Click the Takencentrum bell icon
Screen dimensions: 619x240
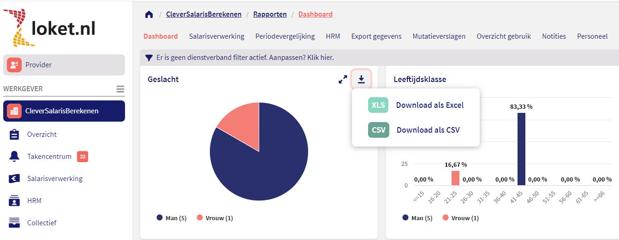tap(14, 157)
